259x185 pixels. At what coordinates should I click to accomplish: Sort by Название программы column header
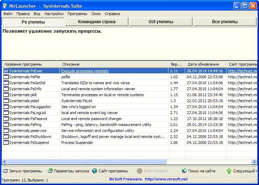30,64
